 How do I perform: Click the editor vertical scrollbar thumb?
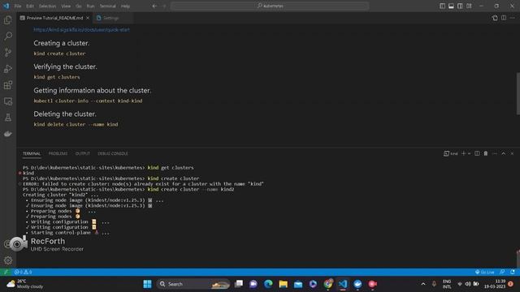(518, 94)
